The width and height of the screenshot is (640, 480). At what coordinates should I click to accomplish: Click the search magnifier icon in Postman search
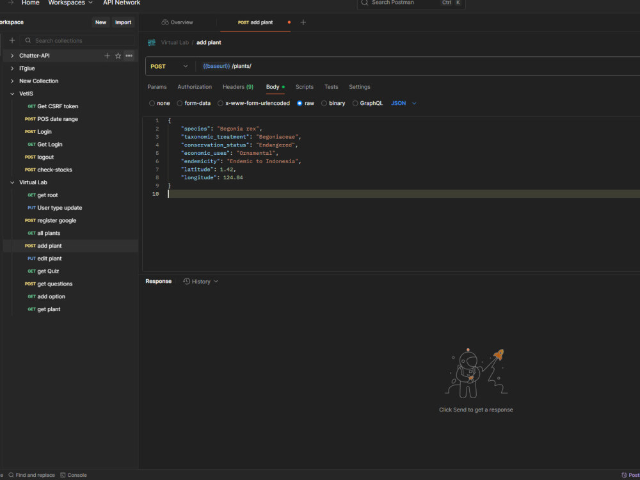(365, 3)
